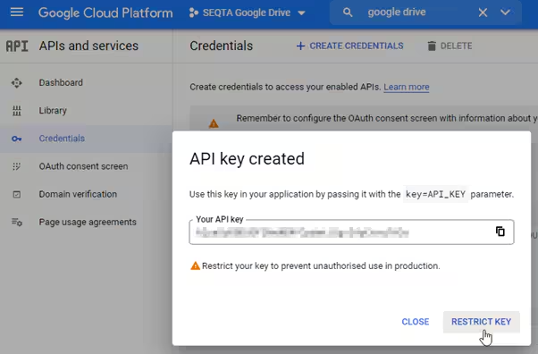
Task: Open the Dashboard sidebar item
Action: click(x=86, y=83)
